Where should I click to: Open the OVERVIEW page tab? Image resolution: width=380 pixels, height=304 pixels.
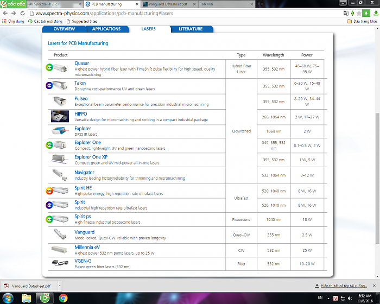pyautogui.click(x=64, y=29)
